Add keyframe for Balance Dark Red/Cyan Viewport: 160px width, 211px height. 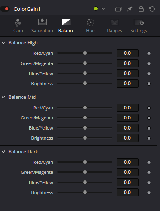[x=149, y=163]
